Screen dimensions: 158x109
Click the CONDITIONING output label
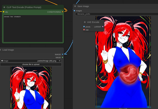(x=54, y=12)
